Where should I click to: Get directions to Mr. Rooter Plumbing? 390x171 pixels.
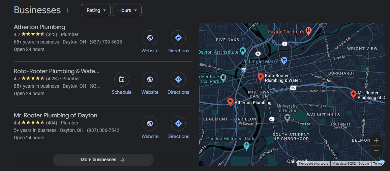pyautogui.click(x=178, y=123)
